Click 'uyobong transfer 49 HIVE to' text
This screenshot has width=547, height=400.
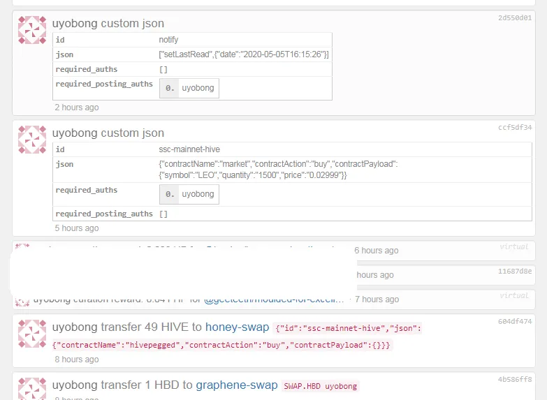(x=127, y=327)
